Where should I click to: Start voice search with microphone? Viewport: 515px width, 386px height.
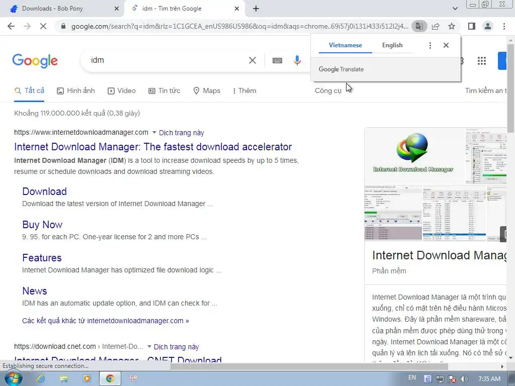tap(297, 60)
